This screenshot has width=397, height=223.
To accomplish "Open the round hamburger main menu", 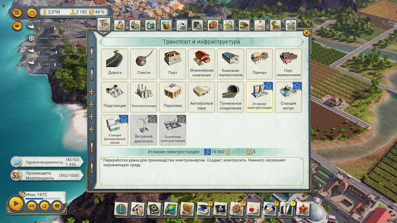I will (x=17, y=13).
